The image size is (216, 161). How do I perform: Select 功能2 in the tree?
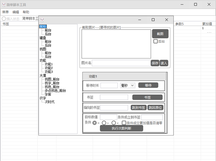pos(49,68)
